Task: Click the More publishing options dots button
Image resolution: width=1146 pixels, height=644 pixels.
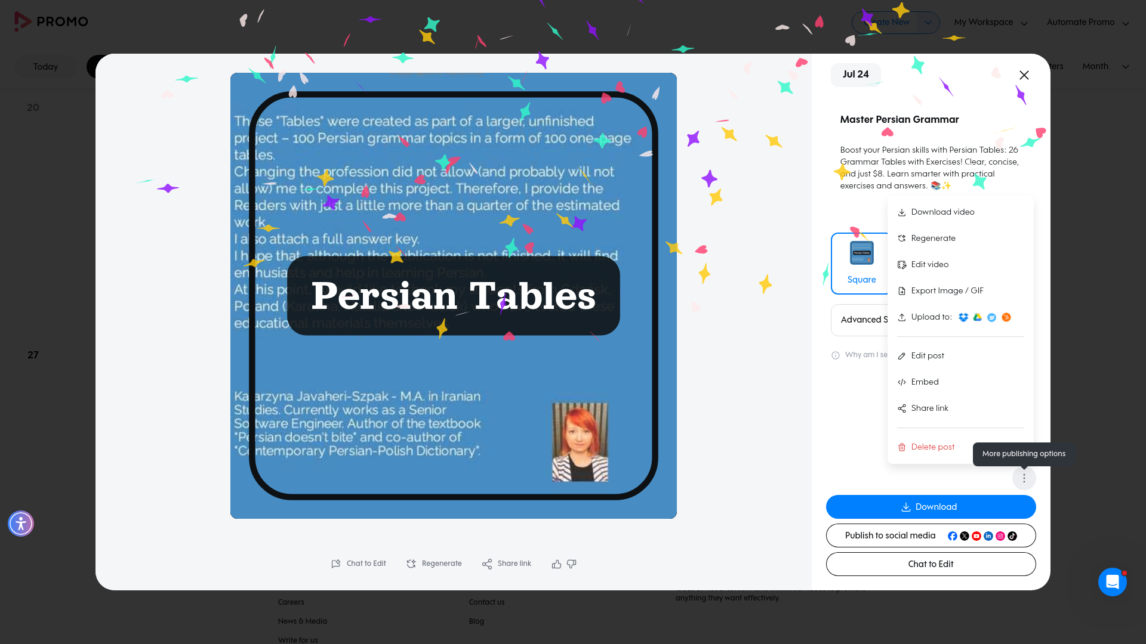Action: coord(1024,478)
